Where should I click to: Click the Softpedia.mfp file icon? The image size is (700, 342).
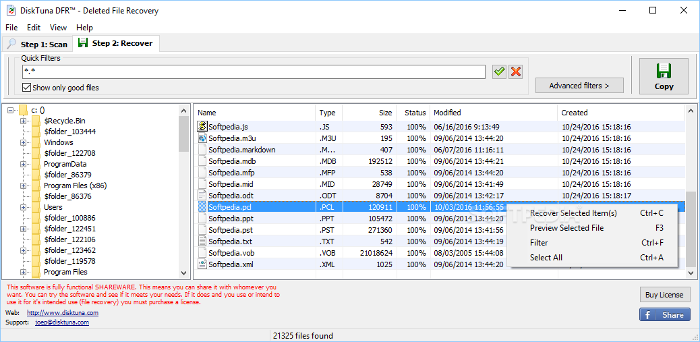202,172
